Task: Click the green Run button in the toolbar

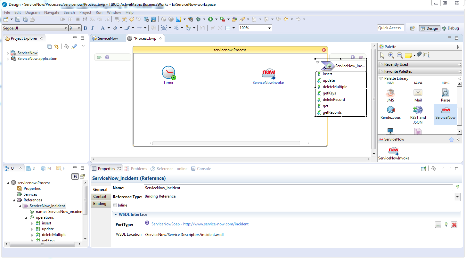Action: 210,19
